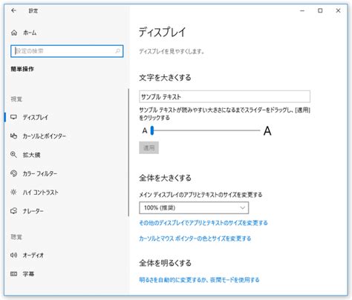
Task: Click the search magnifier icon in the search box
Action: click(x=117, y=51)
